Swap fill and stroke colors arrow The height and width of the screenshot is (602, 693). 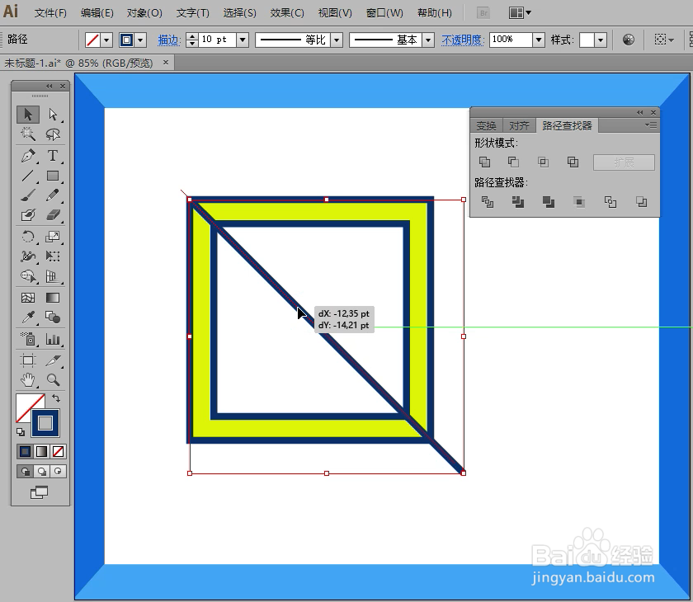(56, 398)
